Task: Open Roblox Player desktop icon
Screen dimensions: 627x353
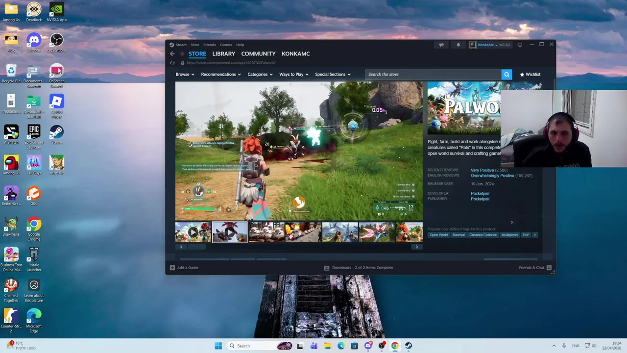Action: (56, 106)
